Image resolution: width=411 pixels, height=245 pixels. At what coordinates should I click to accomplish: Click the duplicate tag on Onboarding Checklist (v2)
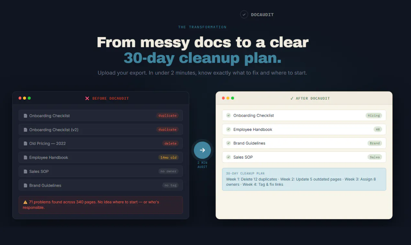point(167,130)
